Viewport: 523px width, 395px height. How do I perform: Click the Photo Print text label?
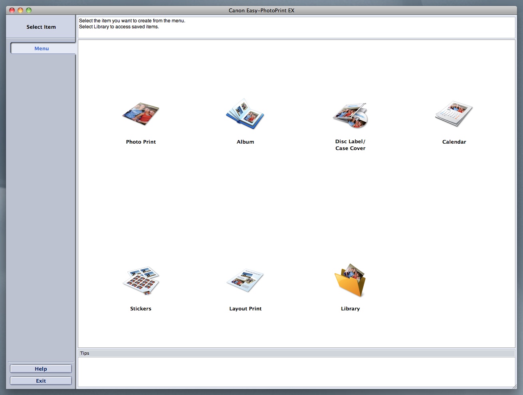coord(141,142)
